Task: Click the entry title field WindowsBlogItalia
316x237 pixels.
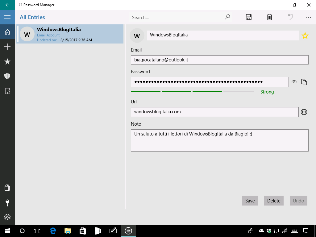Action: click(x=223, y=35)
